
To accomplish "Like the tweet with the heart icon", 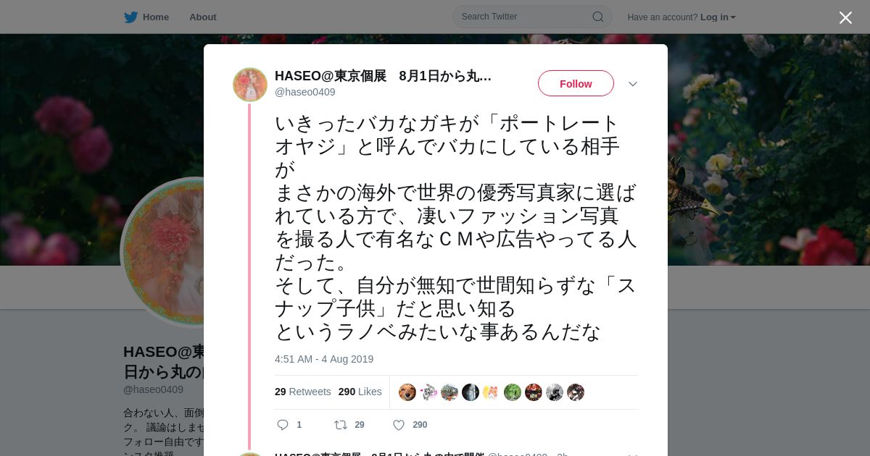I will click(x=399, y=425).
